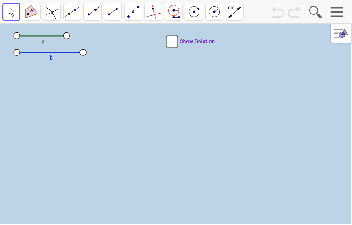Screen dimensions: 352x225
Task: Click the left endpoint of segment a
Action: coord(17,36)
